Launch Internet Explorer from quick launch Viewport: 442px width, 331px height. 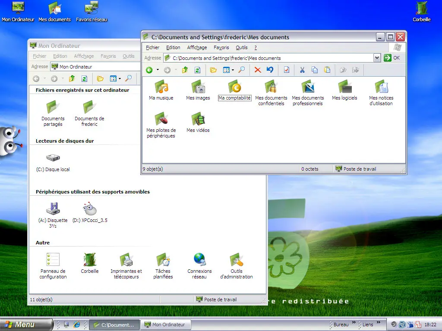[x=77, y=325]
